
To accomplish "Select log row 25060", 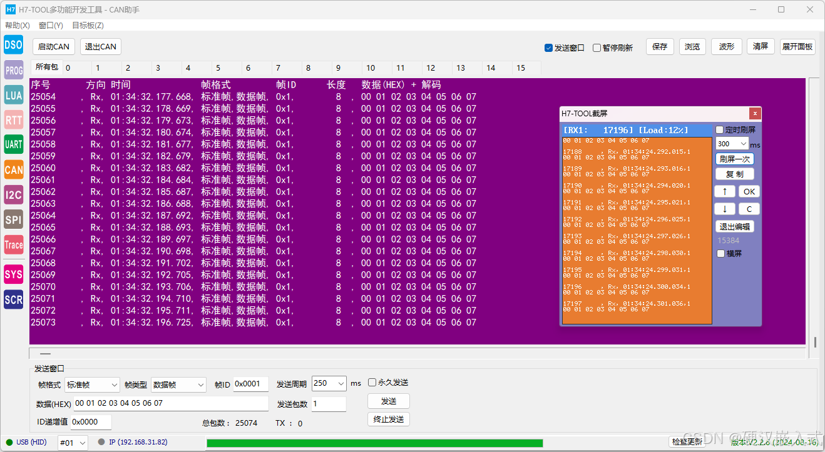I will point(254,168).
